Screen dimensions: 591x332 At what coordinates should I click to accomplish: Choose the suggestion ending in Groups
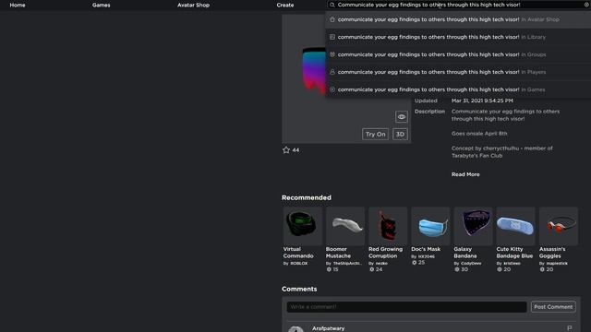point(458,54)
